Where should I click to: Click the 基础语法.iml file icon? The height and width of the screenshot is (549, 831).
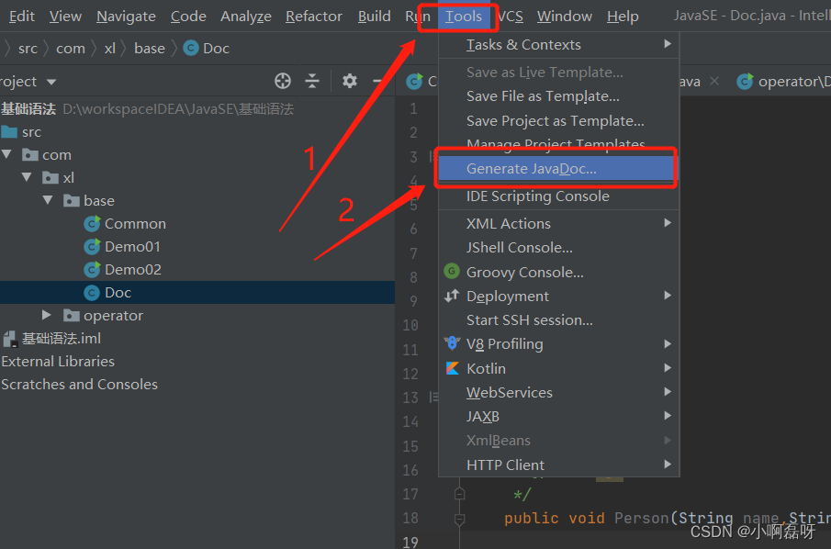(11, 339)
